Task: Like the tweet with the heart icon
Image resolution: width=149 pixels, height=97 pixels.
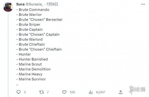Action: click(x=64, y=92)
